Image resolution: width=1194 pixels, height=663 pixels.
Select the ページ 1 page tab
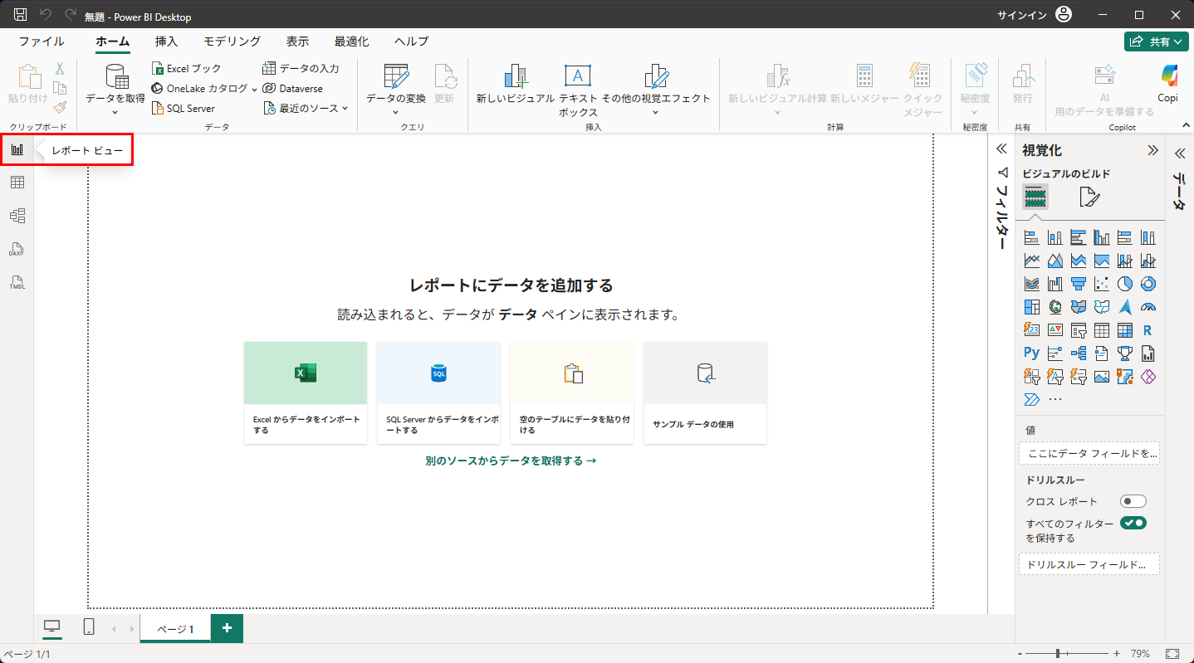[175, 629]
